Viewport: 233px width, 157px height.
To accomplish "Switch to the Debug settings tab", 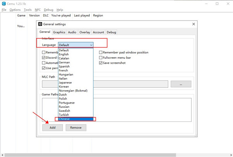I will tap(111, 32).
